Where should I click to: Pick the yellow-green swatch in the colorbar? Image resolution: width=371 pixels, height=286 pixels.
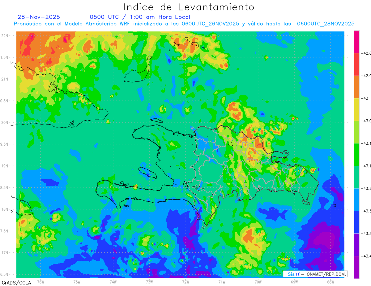tap(356, 132)
